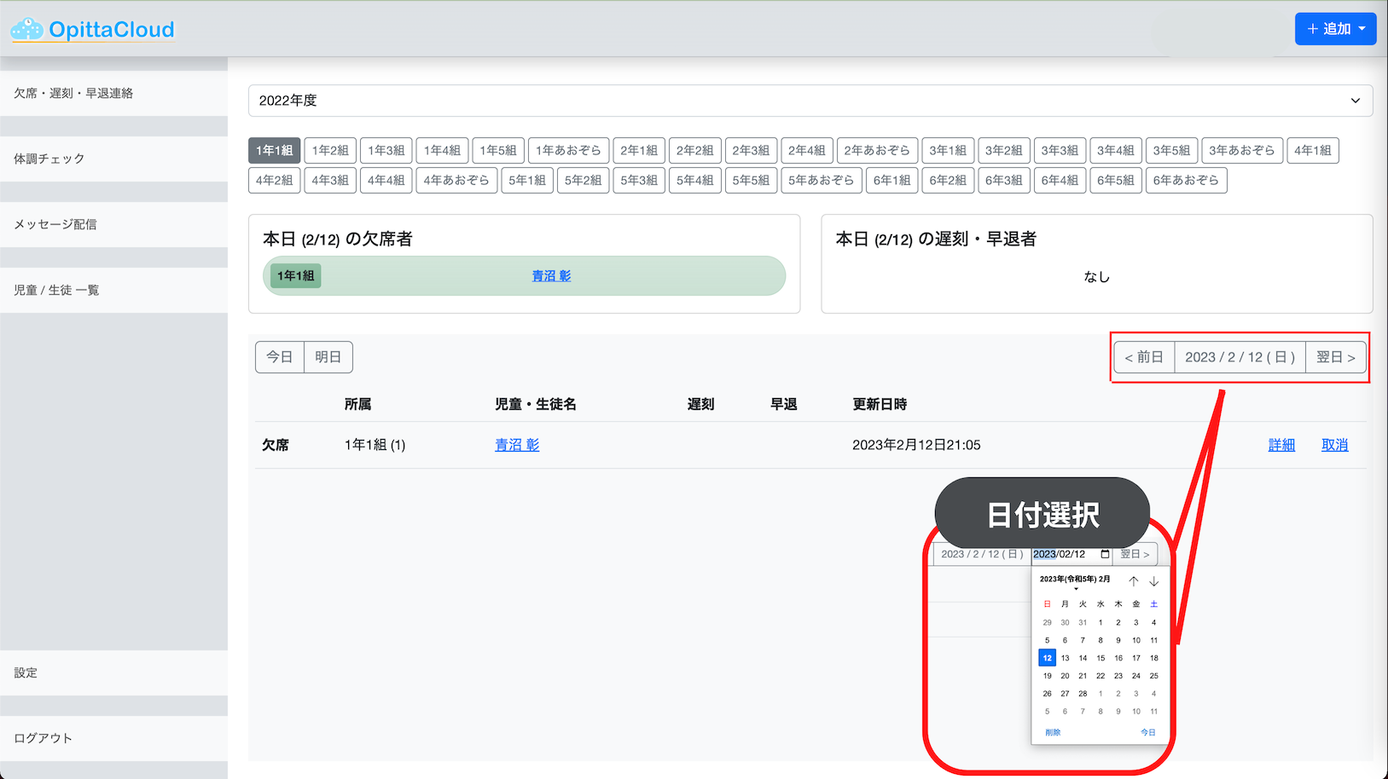This screenshot has height=779, width=1388.
Task: Select the 2年あおぞら class tab
Action: pos(877,150)
